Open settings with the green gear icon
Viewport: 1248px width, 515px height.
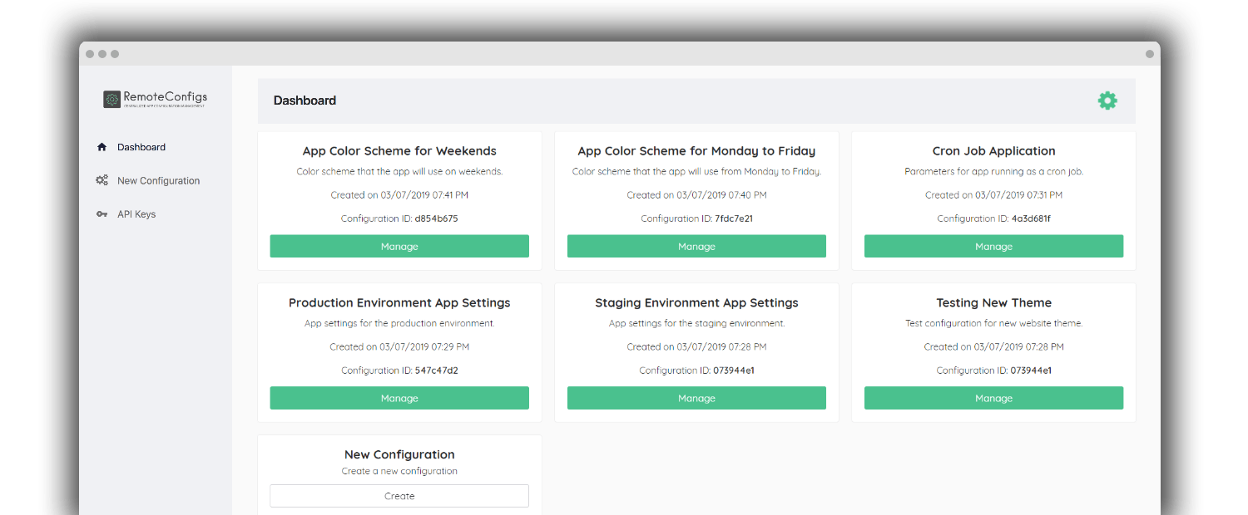click(x=1107, y=101)
